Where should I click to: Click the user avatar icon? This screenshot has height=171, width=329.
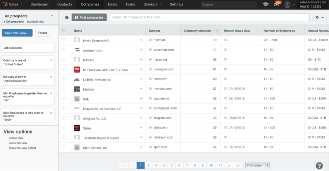click(x=287, y=4)
